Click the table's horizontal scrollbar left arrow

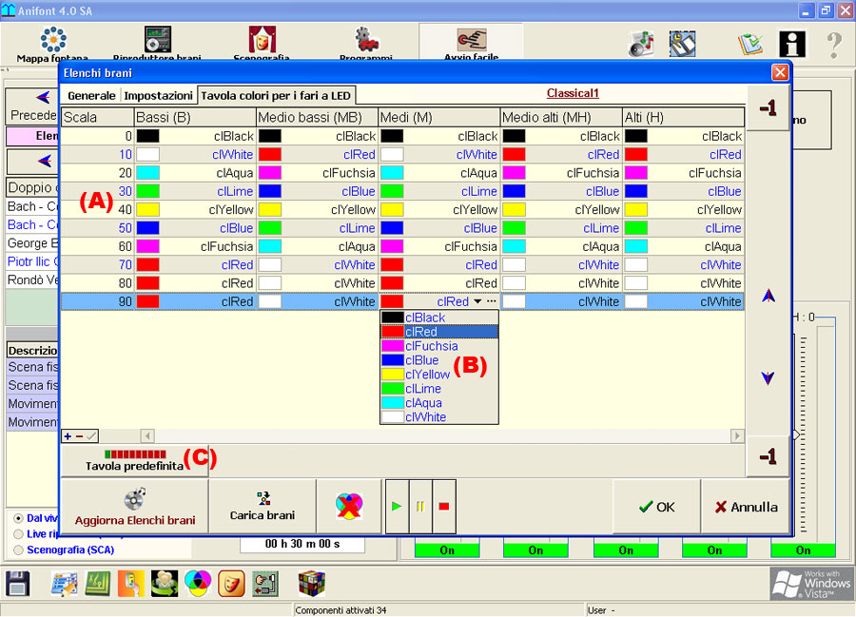tap(147, 435)
